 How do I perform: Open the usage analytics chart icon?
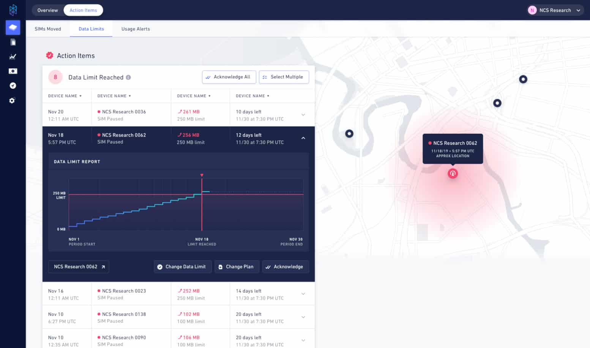(13, 57)
